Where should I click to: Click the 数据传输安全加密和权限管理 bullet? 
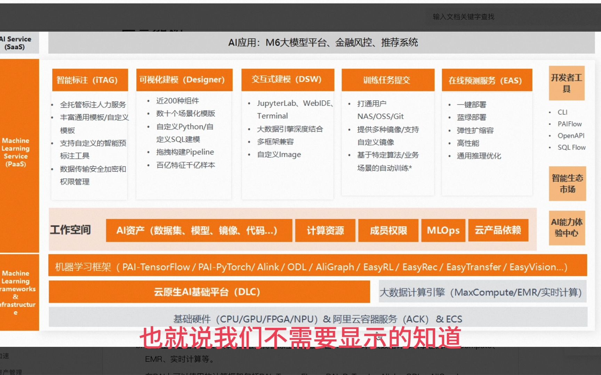pyautogui.click(x=93, y=175)
